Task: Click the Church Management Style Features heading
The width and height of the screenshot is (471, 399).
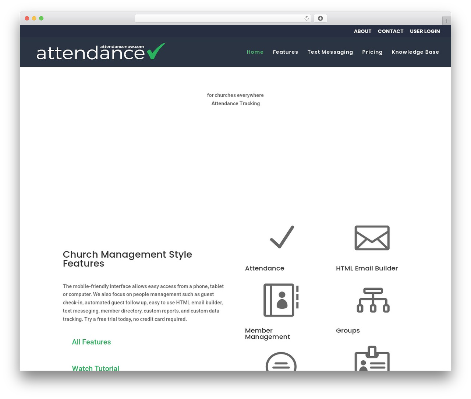Action: tap(127, 259)
